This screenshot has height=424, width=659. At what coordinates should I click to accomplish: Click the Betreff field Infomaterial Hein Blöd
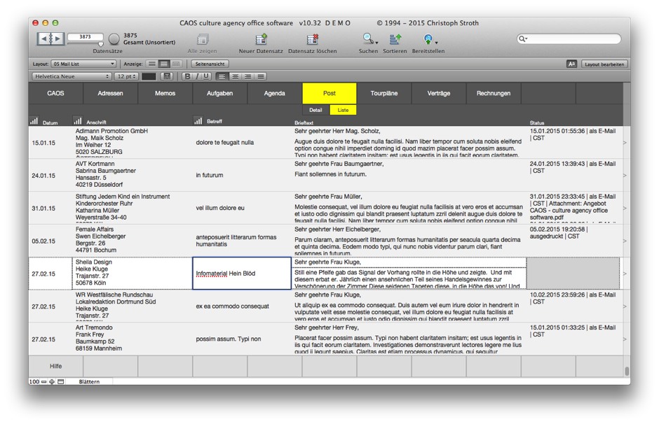pyautogui.click(x=242, y=274)
